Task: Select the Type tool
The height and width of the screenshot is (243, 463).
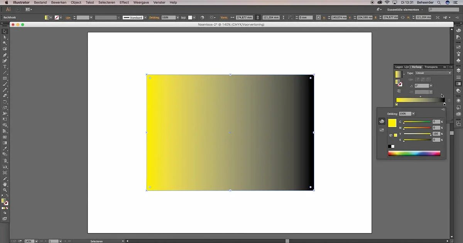Action: (x=5, y=67)
